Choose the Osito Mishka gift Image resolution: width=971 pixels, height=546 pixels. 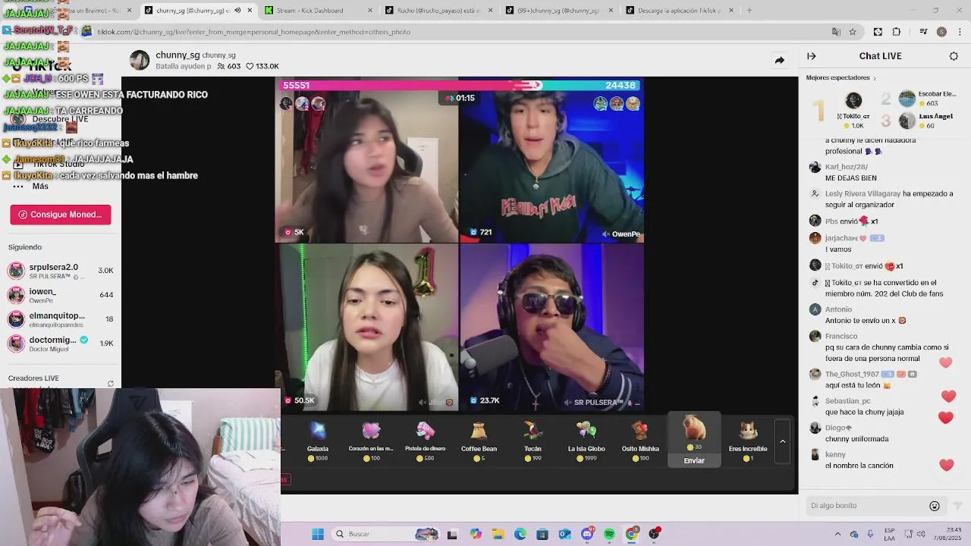click(x=640, y=441)
